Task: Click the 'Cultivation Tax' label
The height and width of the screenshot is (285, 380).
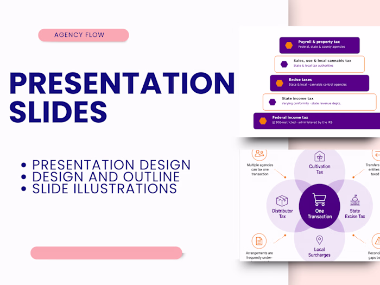Action: (x=320, y=169)
